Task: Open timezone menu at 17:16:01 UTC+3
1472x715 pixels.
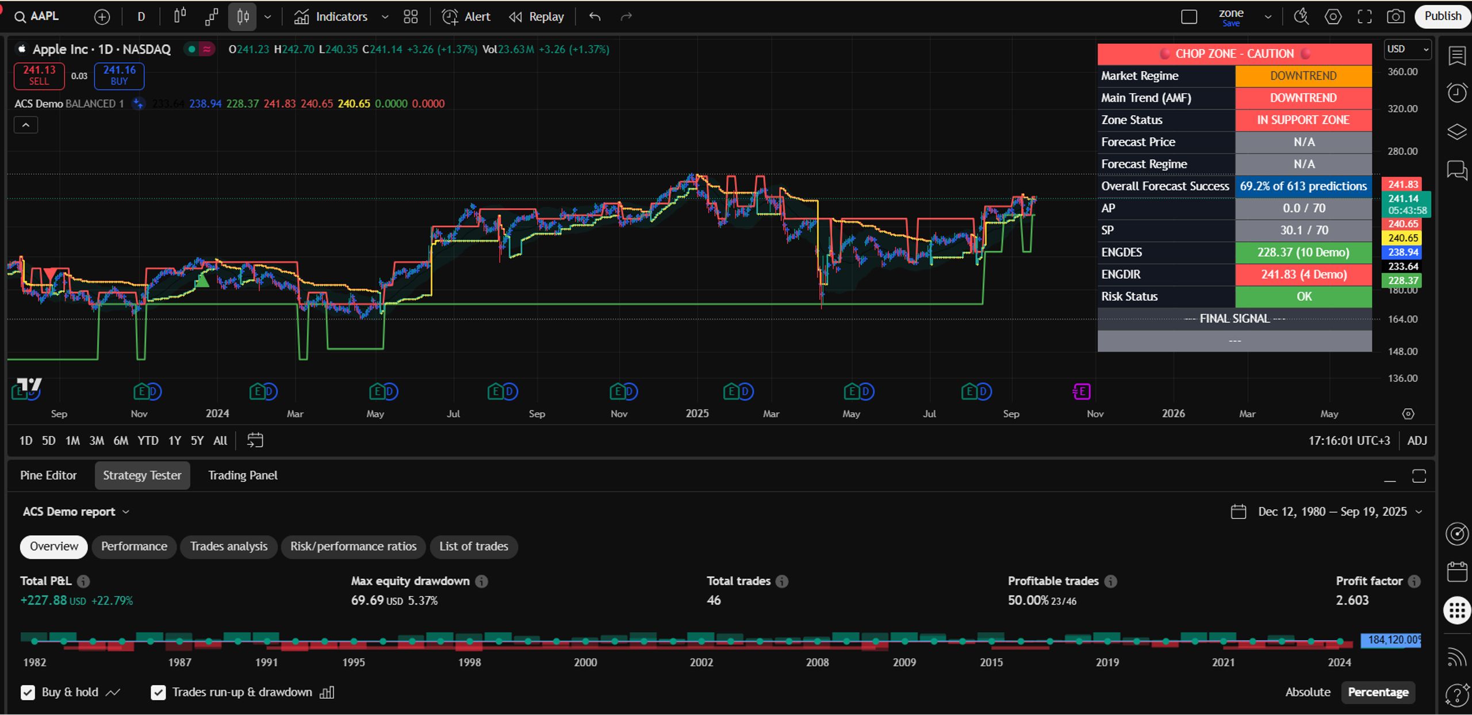Action: point(1349,441)
